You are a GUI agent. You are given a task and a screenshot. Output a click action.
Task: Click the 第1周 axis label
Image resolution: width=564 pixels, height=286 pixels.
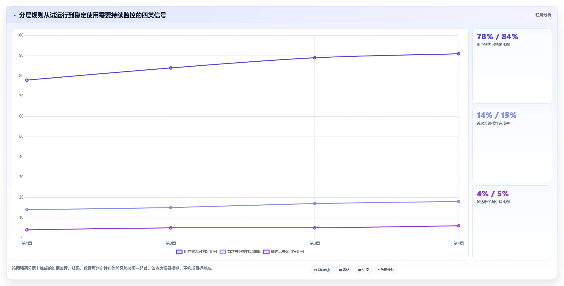[27, 243]
